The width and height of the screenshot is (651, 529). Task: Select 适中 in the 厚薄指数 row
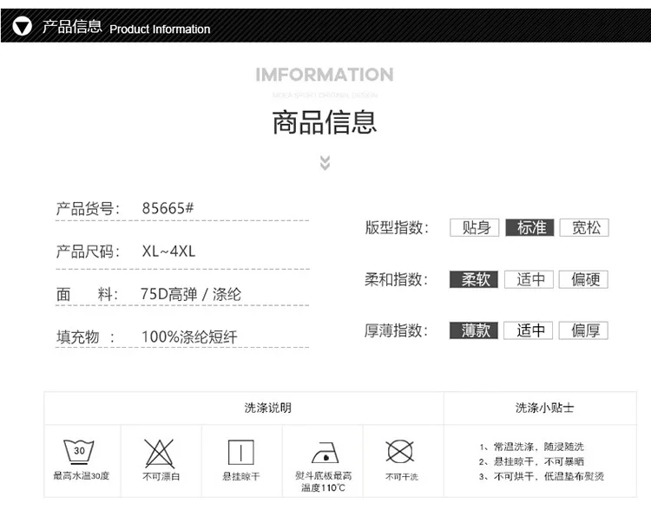(x=528, y=330)
